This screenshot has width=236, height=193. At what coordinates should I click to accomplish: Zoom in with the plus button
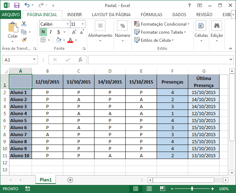coord(212,189)
